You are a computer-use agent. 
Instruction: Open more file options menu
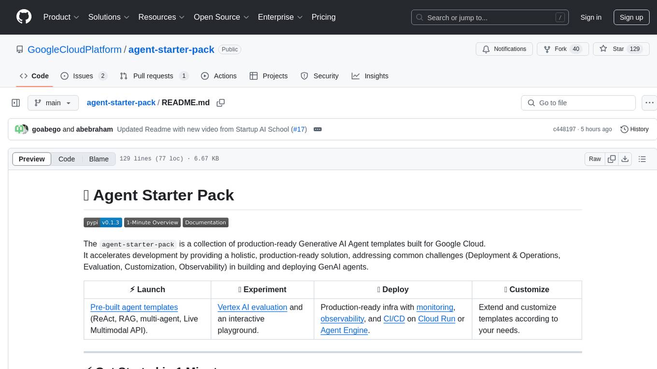tap(650, 103)
